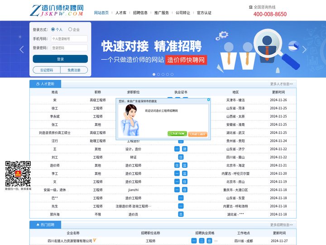Open the 官方认证 nav item
The width and height of the screenshot is (326, 245).
coord(204,13)
